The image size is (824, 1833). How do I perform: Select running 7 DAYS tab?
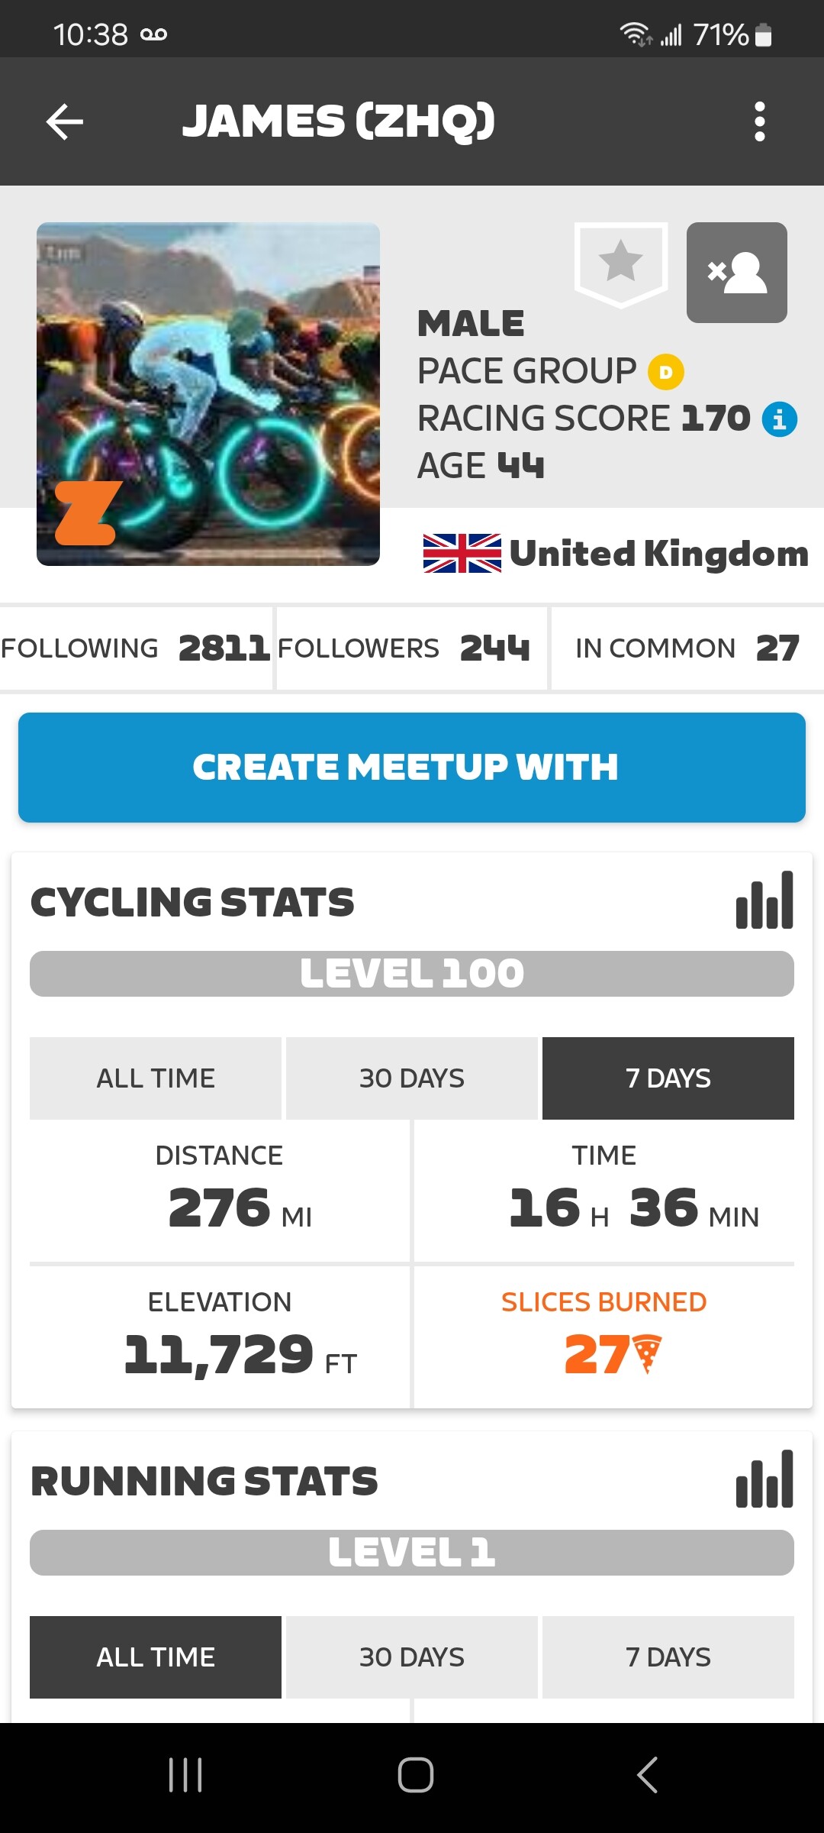[668, 1657]
